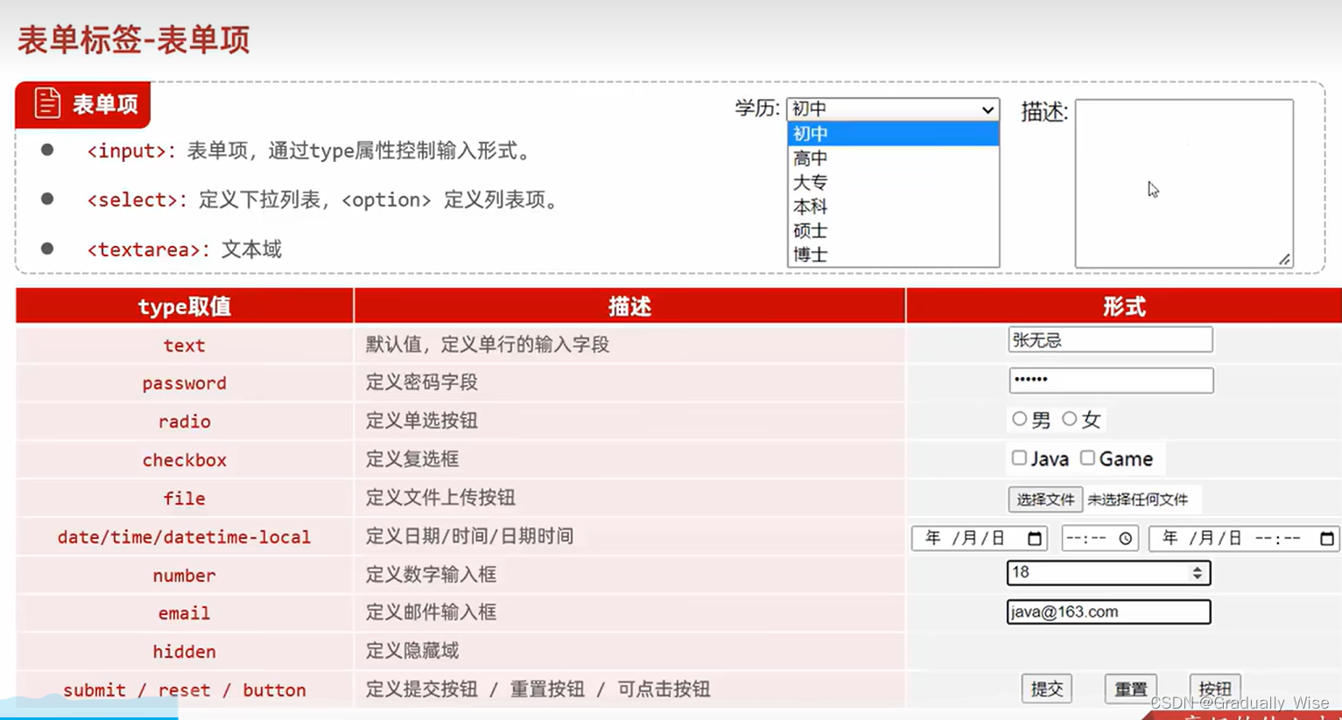Click the number field spinner arrows
Viewport: 1342px width, 720px height.
click(x=1197, y=573)
